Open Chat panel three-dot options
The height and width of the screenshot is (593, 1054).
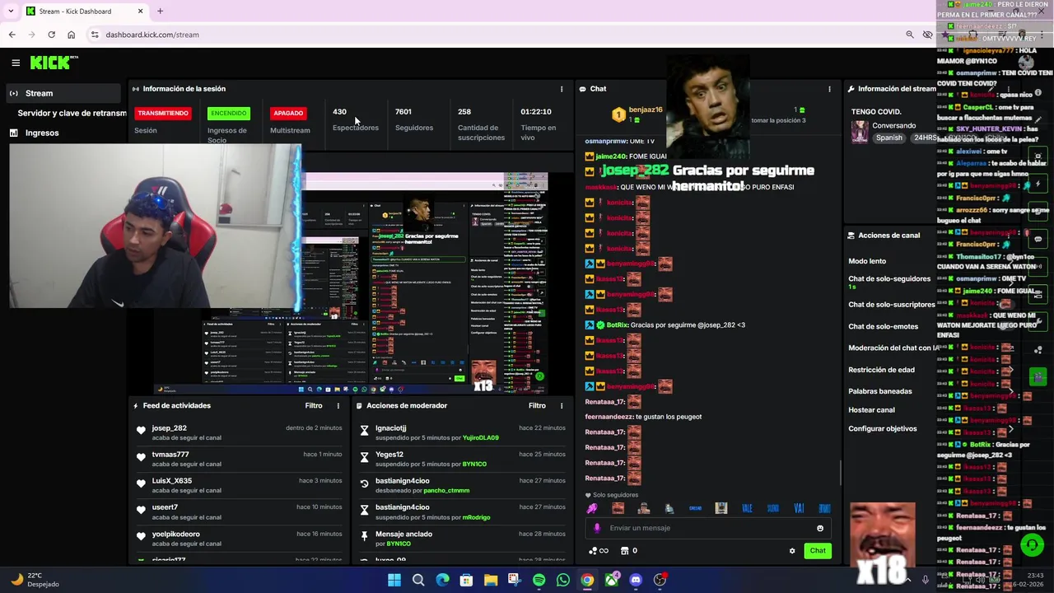[x=829, y=89]
